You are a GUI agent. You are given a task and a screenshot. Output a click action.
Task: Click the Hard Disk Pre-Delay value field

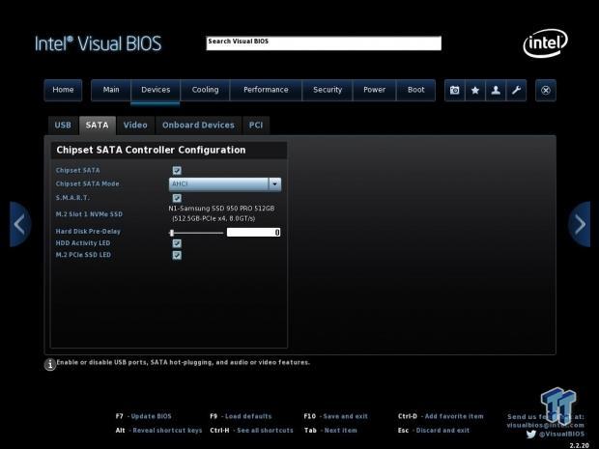pyautogui.click(x=254, y=232)
